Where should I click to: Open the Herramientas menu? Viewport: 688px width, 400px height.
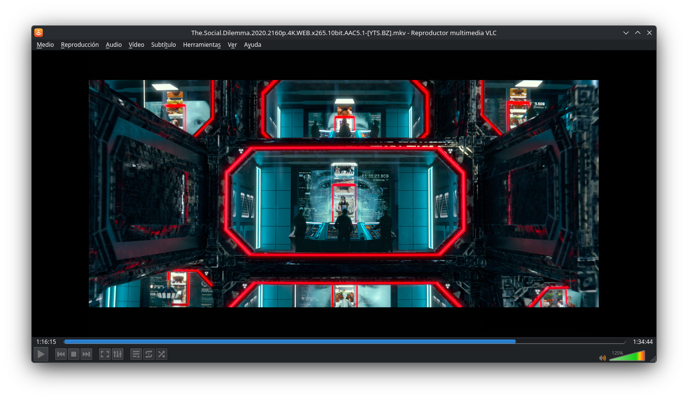point(202,45)
